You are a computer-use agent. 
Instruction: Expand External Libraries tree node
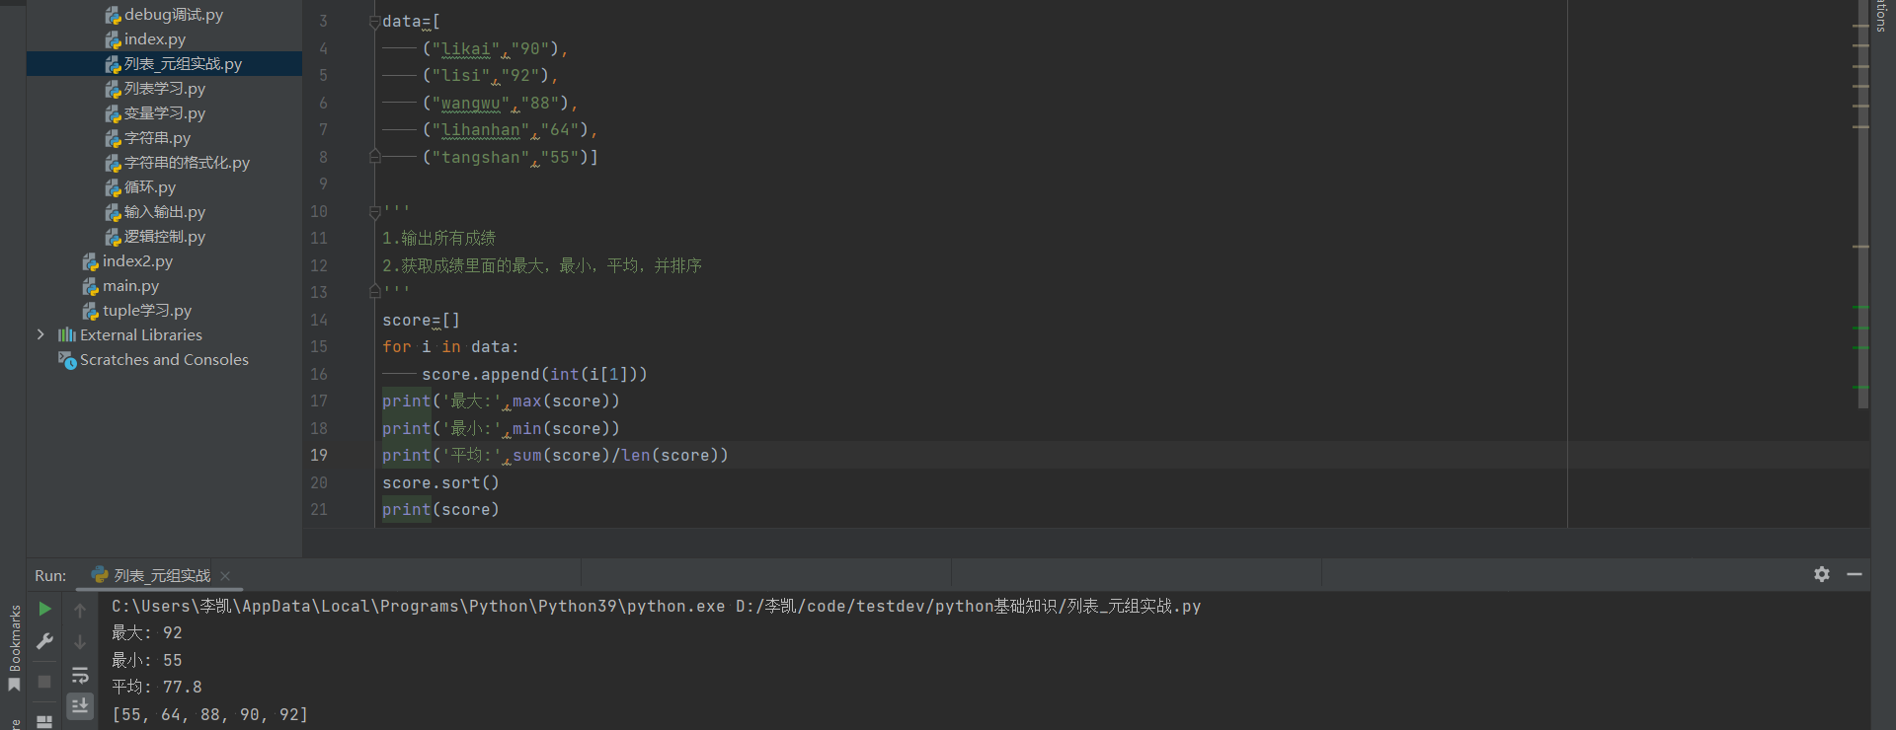pos(40,335)
